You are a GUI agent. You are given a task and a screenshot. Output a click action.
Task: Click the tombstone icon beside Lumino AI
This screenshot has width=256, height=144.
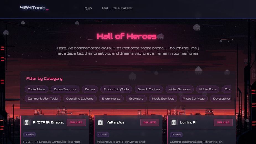click(174, 122)
